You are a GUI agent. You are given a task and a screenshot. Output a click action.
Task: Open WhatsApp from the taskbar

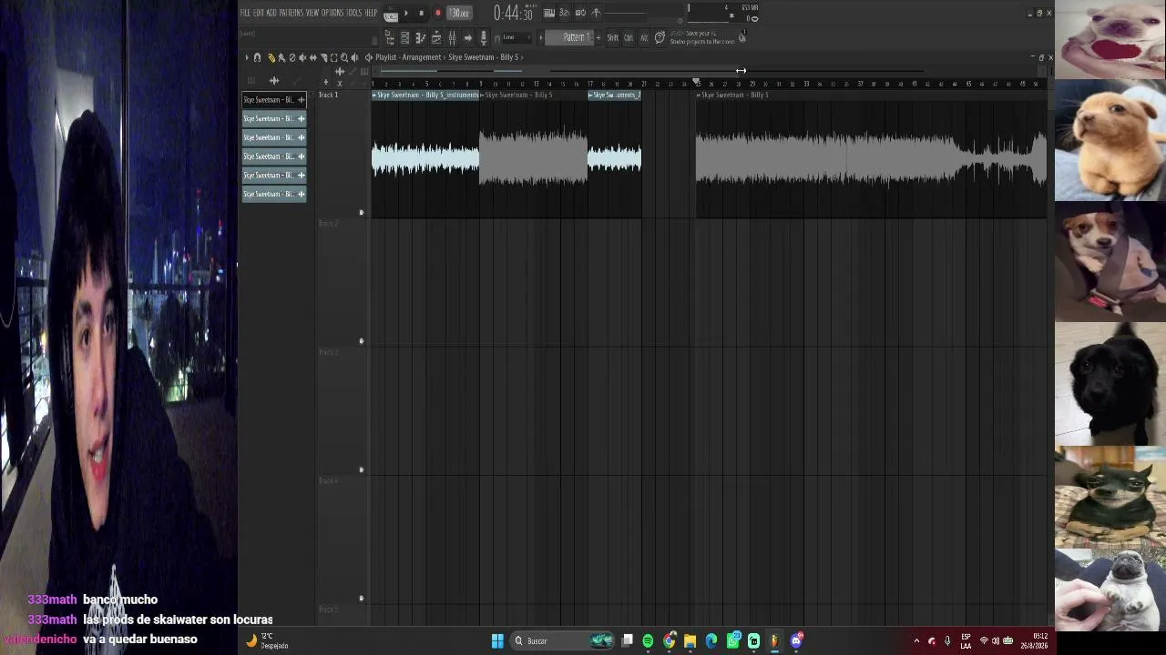pyautogui.click(x=733, y=641)
